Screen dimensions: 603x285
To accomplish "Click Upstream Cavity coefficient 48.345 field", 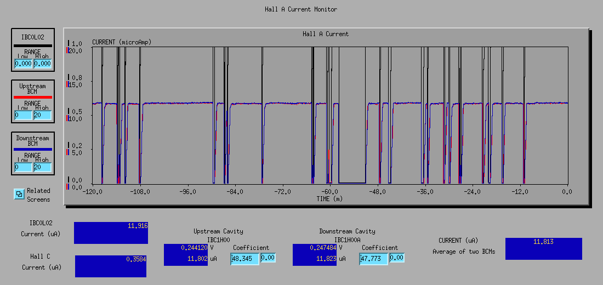I will (245, 259).
